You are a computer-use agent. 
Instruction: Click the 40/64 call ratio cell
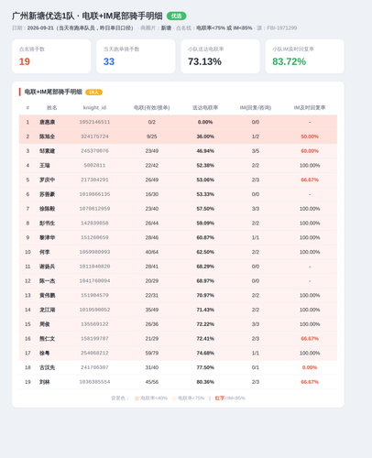pos(152,252)
